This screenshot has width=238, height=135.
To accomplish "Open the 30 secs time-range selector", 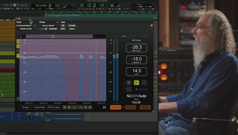I will coord(26,107).
